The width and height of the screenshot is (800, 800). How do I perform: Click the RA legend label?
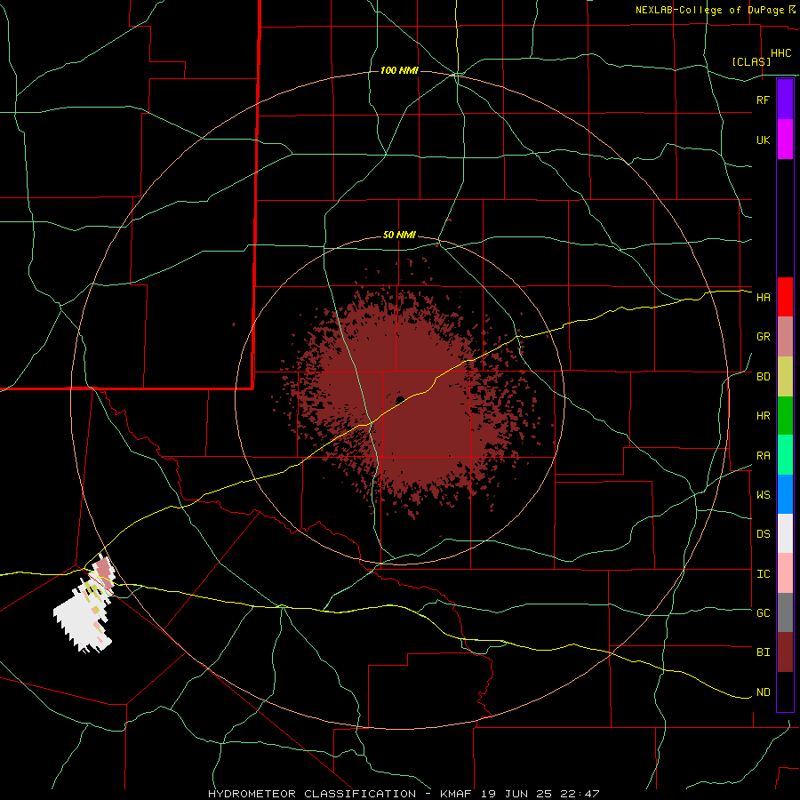tap(763, 456)
